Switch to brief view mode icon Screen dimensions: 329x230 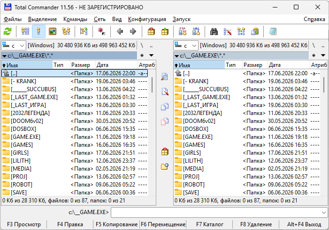pyautogui.click(x=25, y=31)
